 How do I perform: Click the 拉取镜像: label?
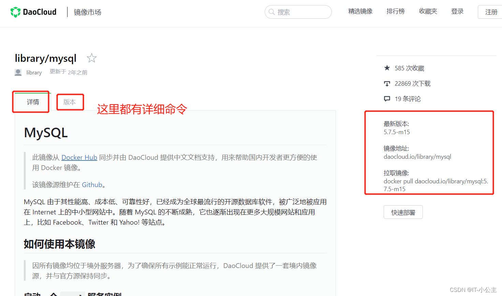(396, 173)
